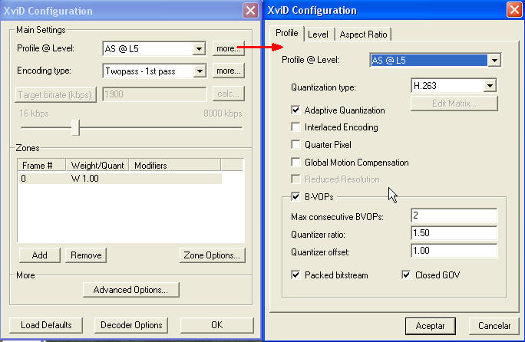525x342 pixels.
Task: Open Advanced Options dialog
Action: tap(131, 290)
